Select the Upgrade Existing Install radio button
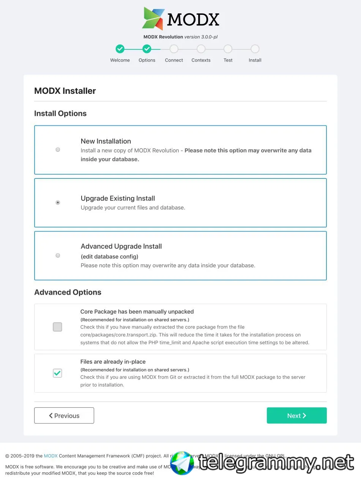The width and height of the screenshot is (361, 486). pos(58,203)
